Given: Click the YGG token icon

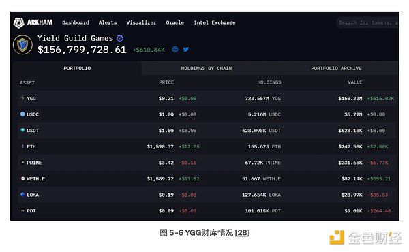Looking at the screenshot, I should [22, 98].
